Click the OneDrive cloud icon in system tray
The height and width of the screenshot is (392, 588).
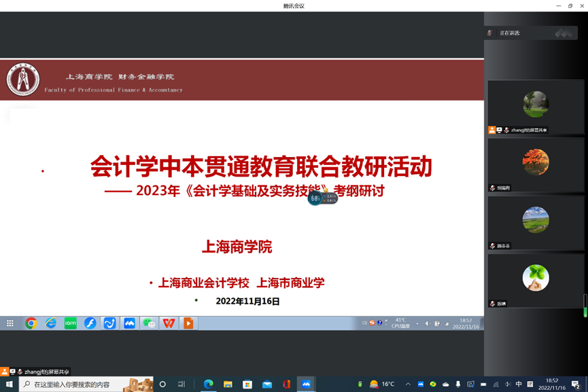[x=445, y=382]
